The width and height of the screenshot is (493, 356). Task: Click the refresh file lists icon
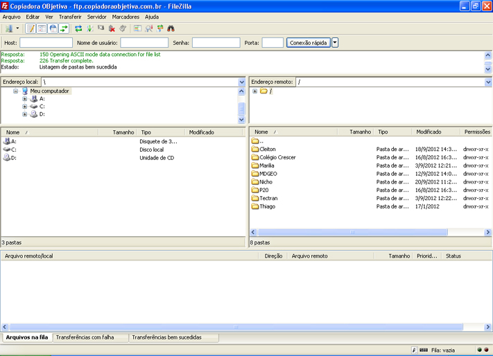78,28
